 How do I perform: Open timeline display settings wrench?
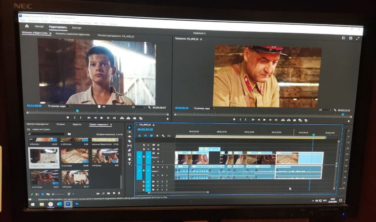163,136
